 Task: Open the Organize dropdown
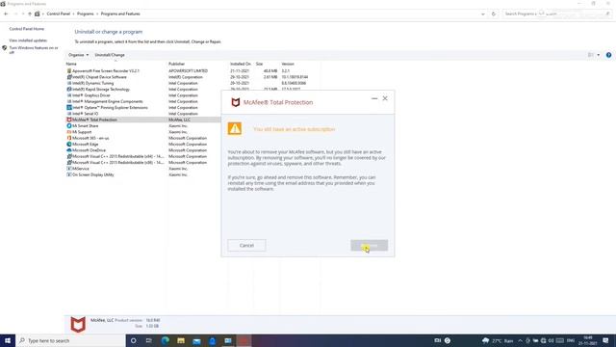[x=78, y=55]
